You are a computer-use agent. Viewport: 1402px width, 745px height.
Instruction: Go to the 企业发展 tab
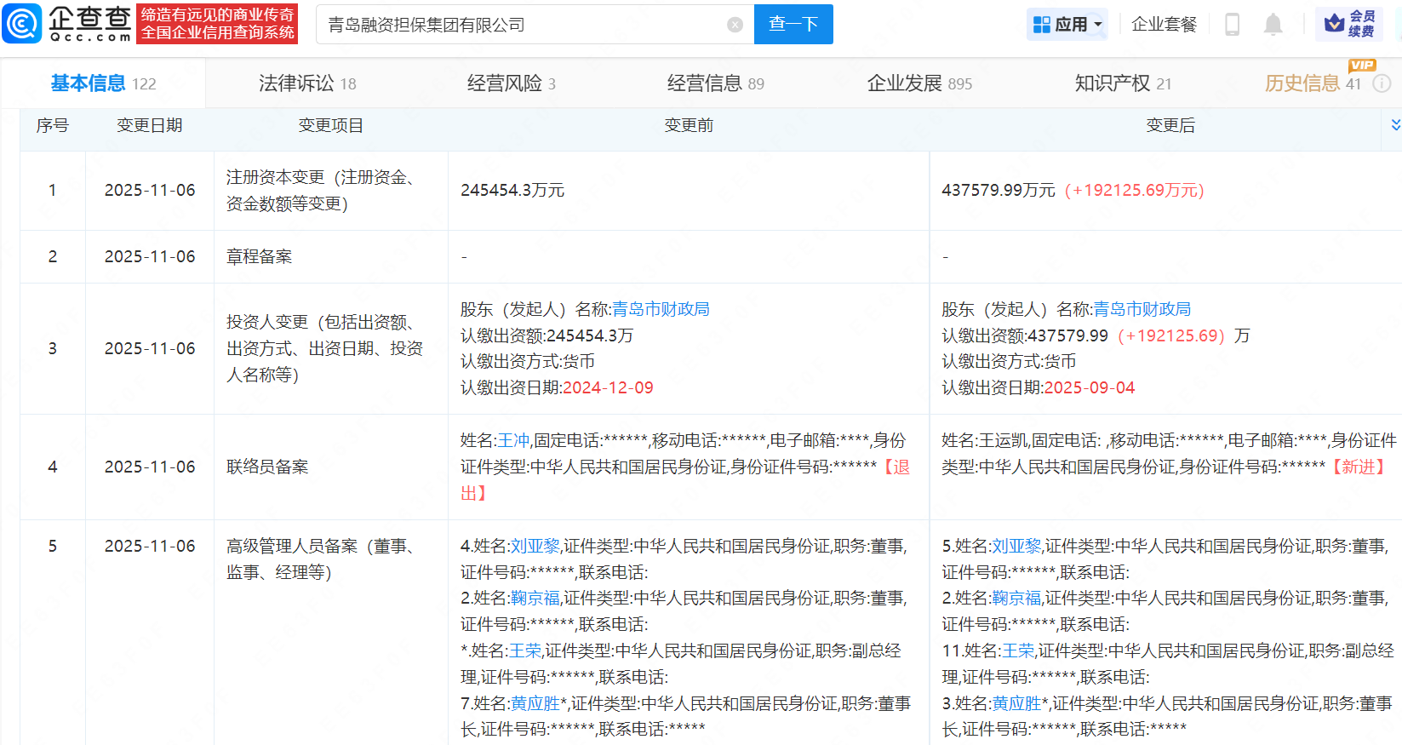tap(918, 83)
